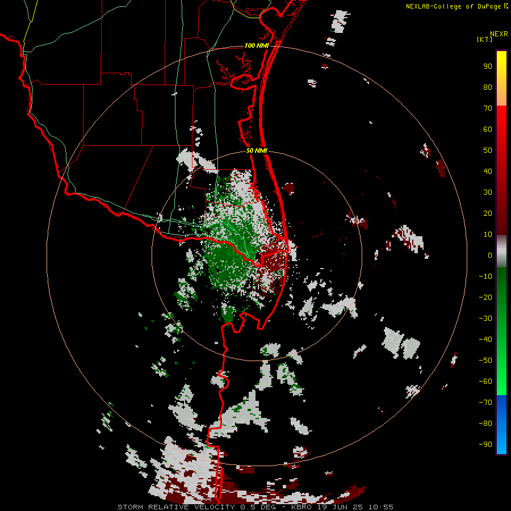Select the positive 80 scale value
511x511 pixels.
coord(488,87)
